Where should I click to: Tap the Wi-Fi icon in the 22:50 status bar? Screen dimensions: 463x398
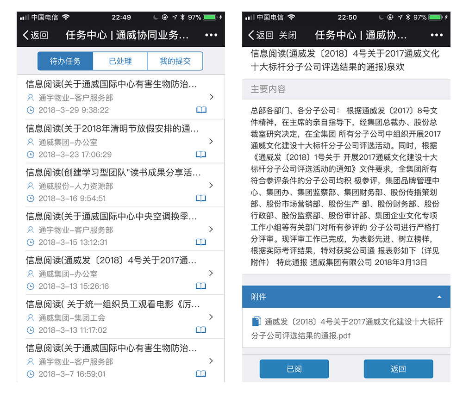pyautogui.click(x=291, y=17)
